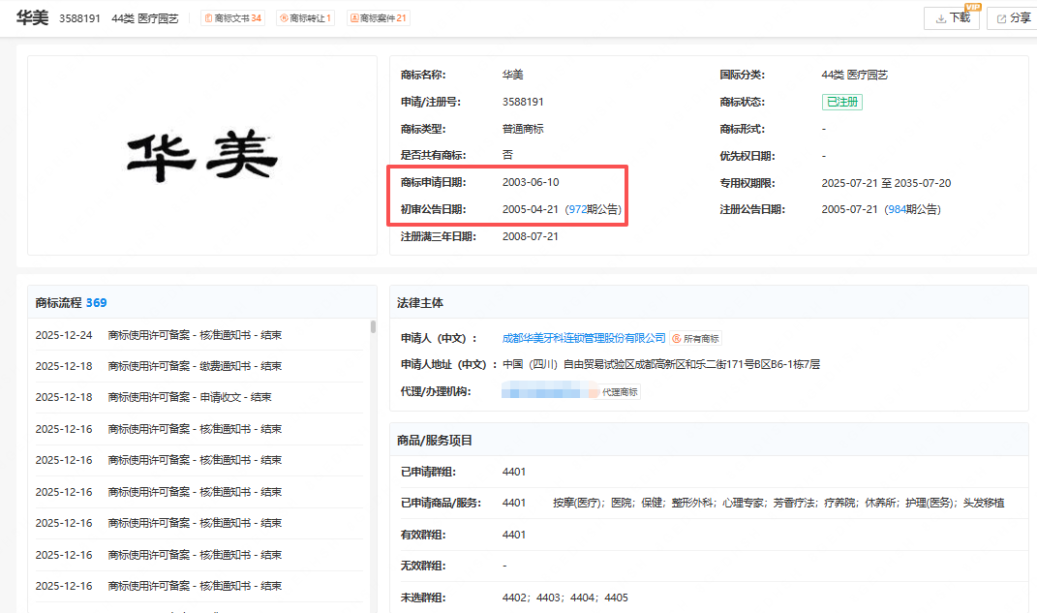Viewport: 1037px width, 613px height.
Task: Click the 所有商标 tag beside the applicant
Action: 695,339
